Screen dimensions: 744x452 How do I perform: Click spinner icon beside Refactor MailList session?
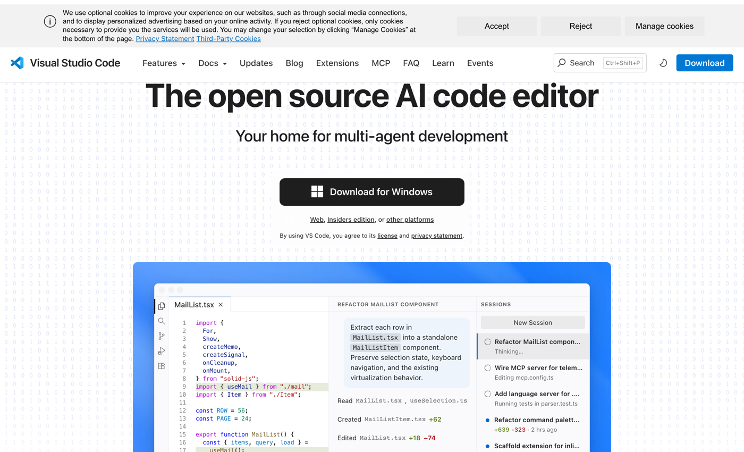pyautogui.click(x=488, y=342)
